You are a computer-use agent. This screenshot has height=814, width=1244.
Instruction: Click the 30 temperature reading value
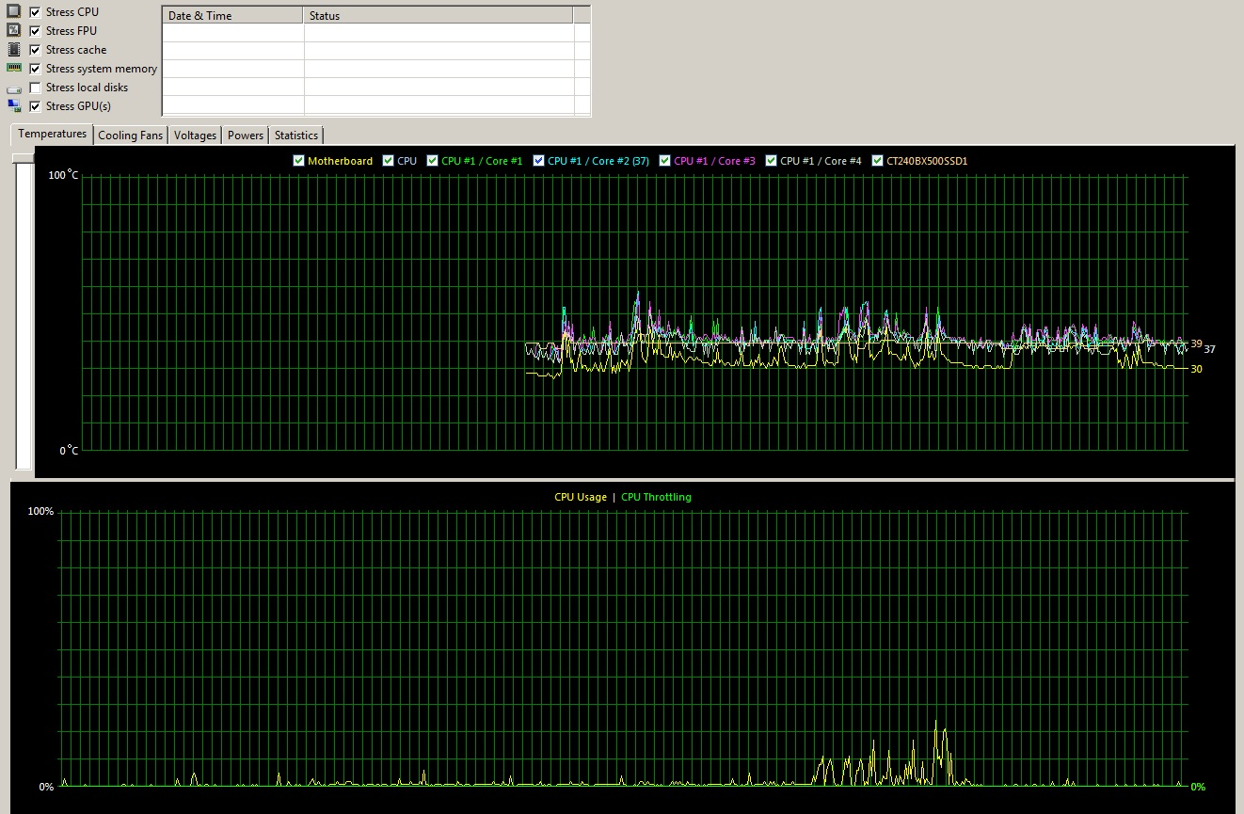click(x=1197, y=369)
